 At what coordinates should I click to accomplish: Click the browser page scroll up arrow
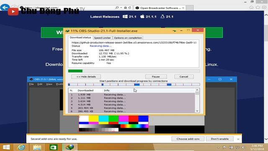tap(266, 15)
